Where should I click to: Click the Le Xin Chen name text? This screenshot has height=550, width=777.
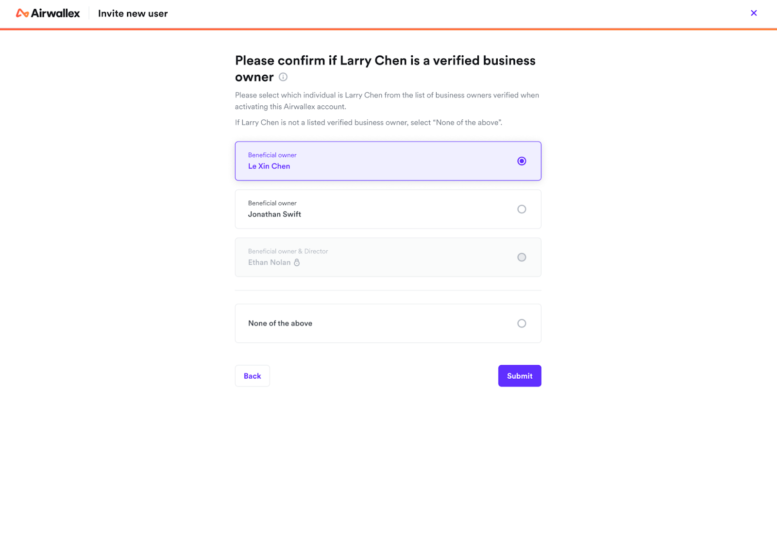click(x=269, y=166)
